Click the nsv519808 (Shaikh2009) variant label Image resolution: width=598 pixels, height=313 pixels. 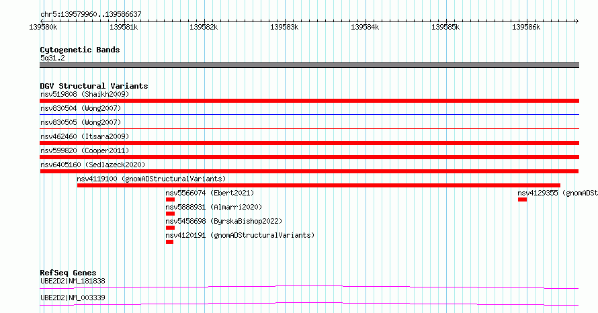(x=85, y=94)
